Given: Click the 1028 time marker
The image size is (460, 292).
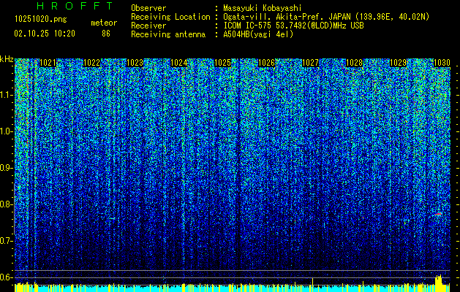Looking at the screenshot, I should (354, 63).
